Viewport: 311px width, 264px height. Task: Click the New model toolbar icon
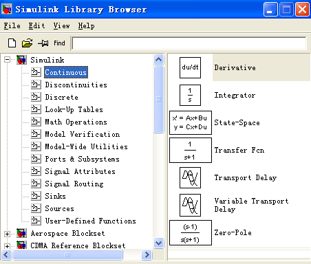pos(12,43)
